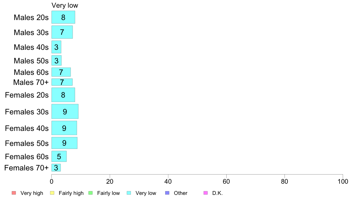Select the Females 70+ bar showing 3
This screenshot has height=217, width=351.
pyautogui.click(x=56, y=167)
